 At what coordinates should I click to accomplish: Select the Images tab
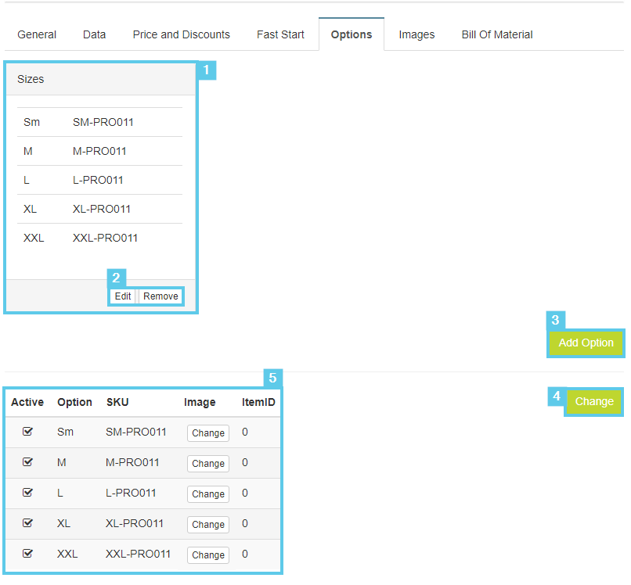click(416, 34)
